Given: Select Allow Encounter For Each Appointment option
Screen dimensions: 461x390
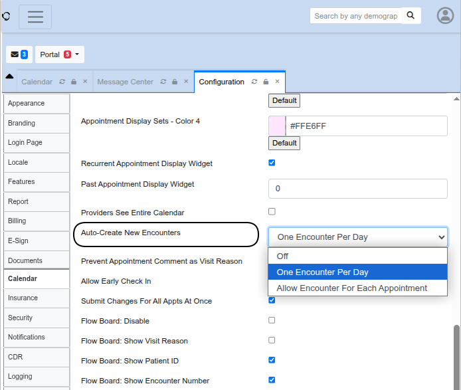Looking at the screenshot, I should coord(352,288).
